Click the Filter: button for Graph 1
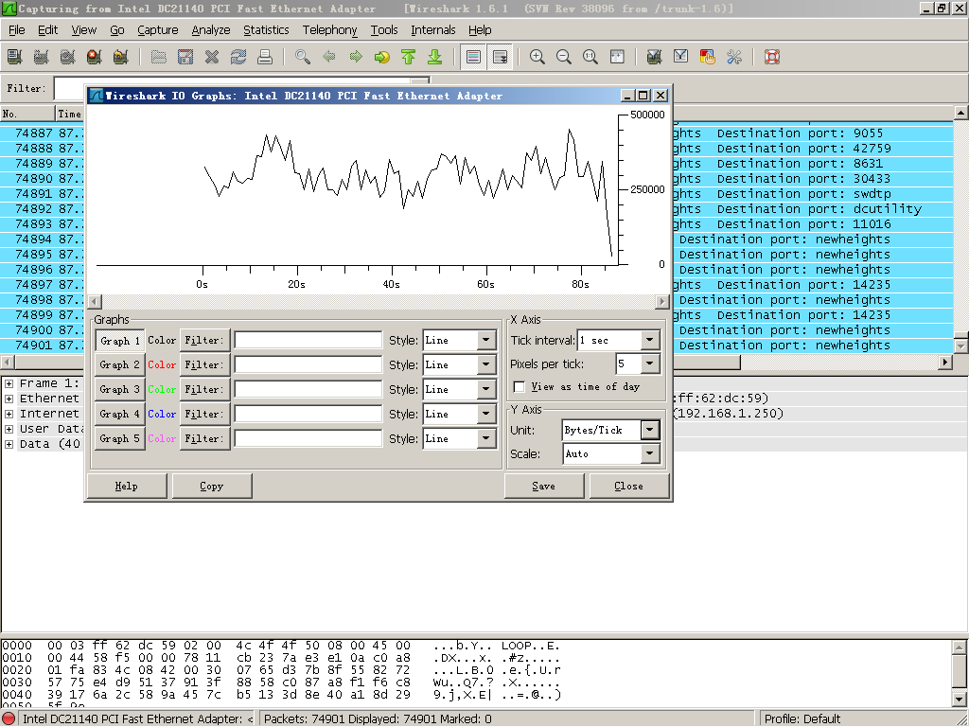 point(204,341)
